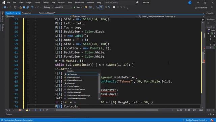This screenshot has height=122, width=216.
Task: Click the yellow warnings count indicator
Action: pyautogui.click(x=28, y=110)
